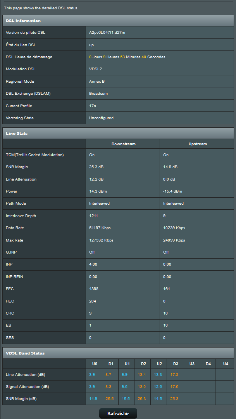Select the DSL Information section header
The image size is (236, 419).
coord(118,21)
